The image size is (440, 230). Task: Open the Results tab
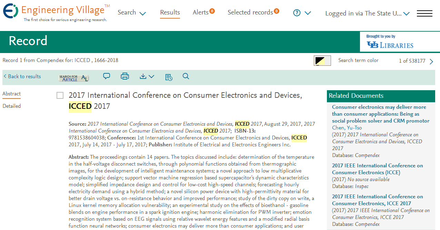[170, 12]
